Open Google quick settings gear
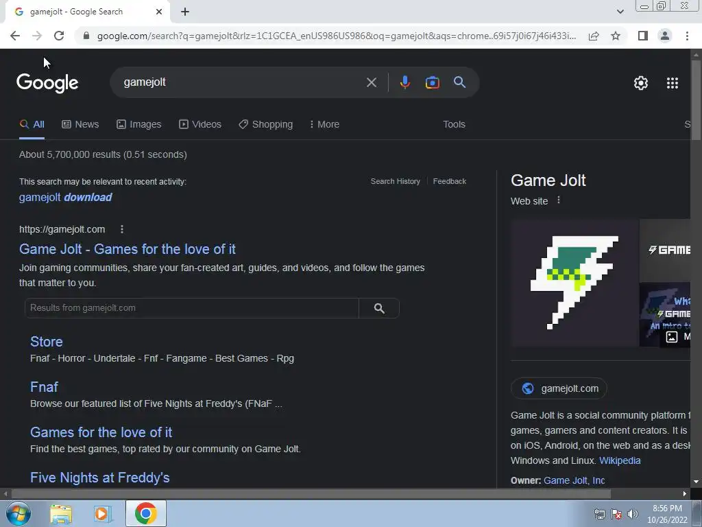Viewport: 702px width, 527px height. 641,83
